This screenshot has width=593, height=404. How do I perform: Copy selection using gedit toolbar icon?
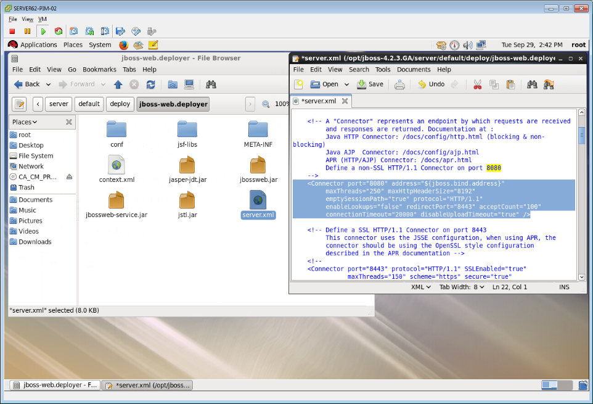(494, 85)
